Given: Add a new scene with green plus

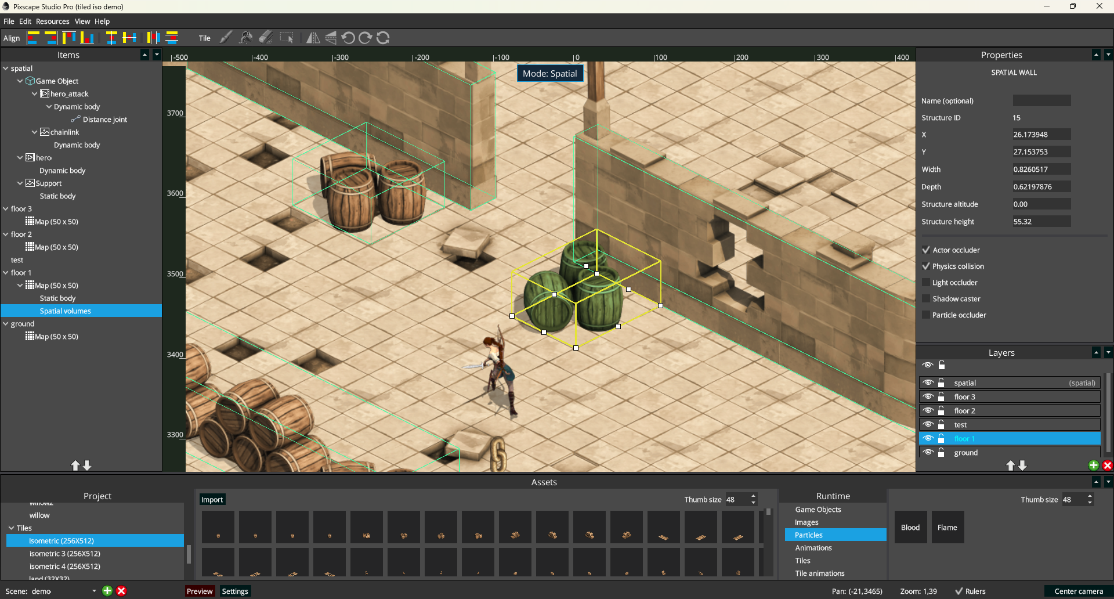Looking at the screenshot, I should tap(107, 591).
